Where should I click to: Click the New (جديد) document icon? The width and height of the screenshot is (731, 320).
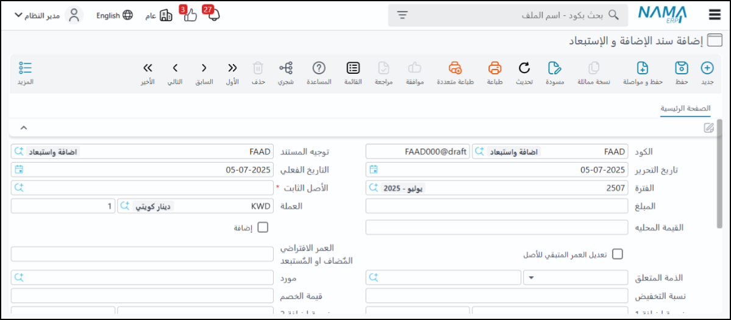pyautogui.click(x=707, y=68)
